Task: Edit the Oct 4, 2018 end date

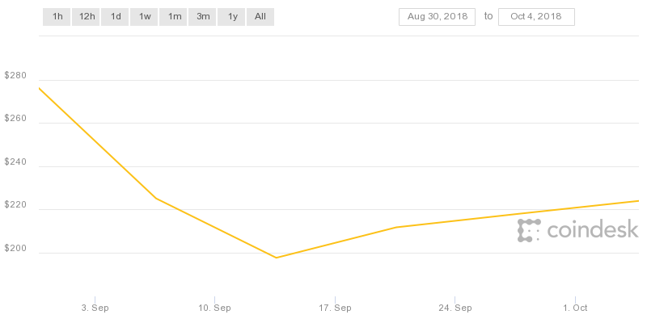Action: click(536, 16)
